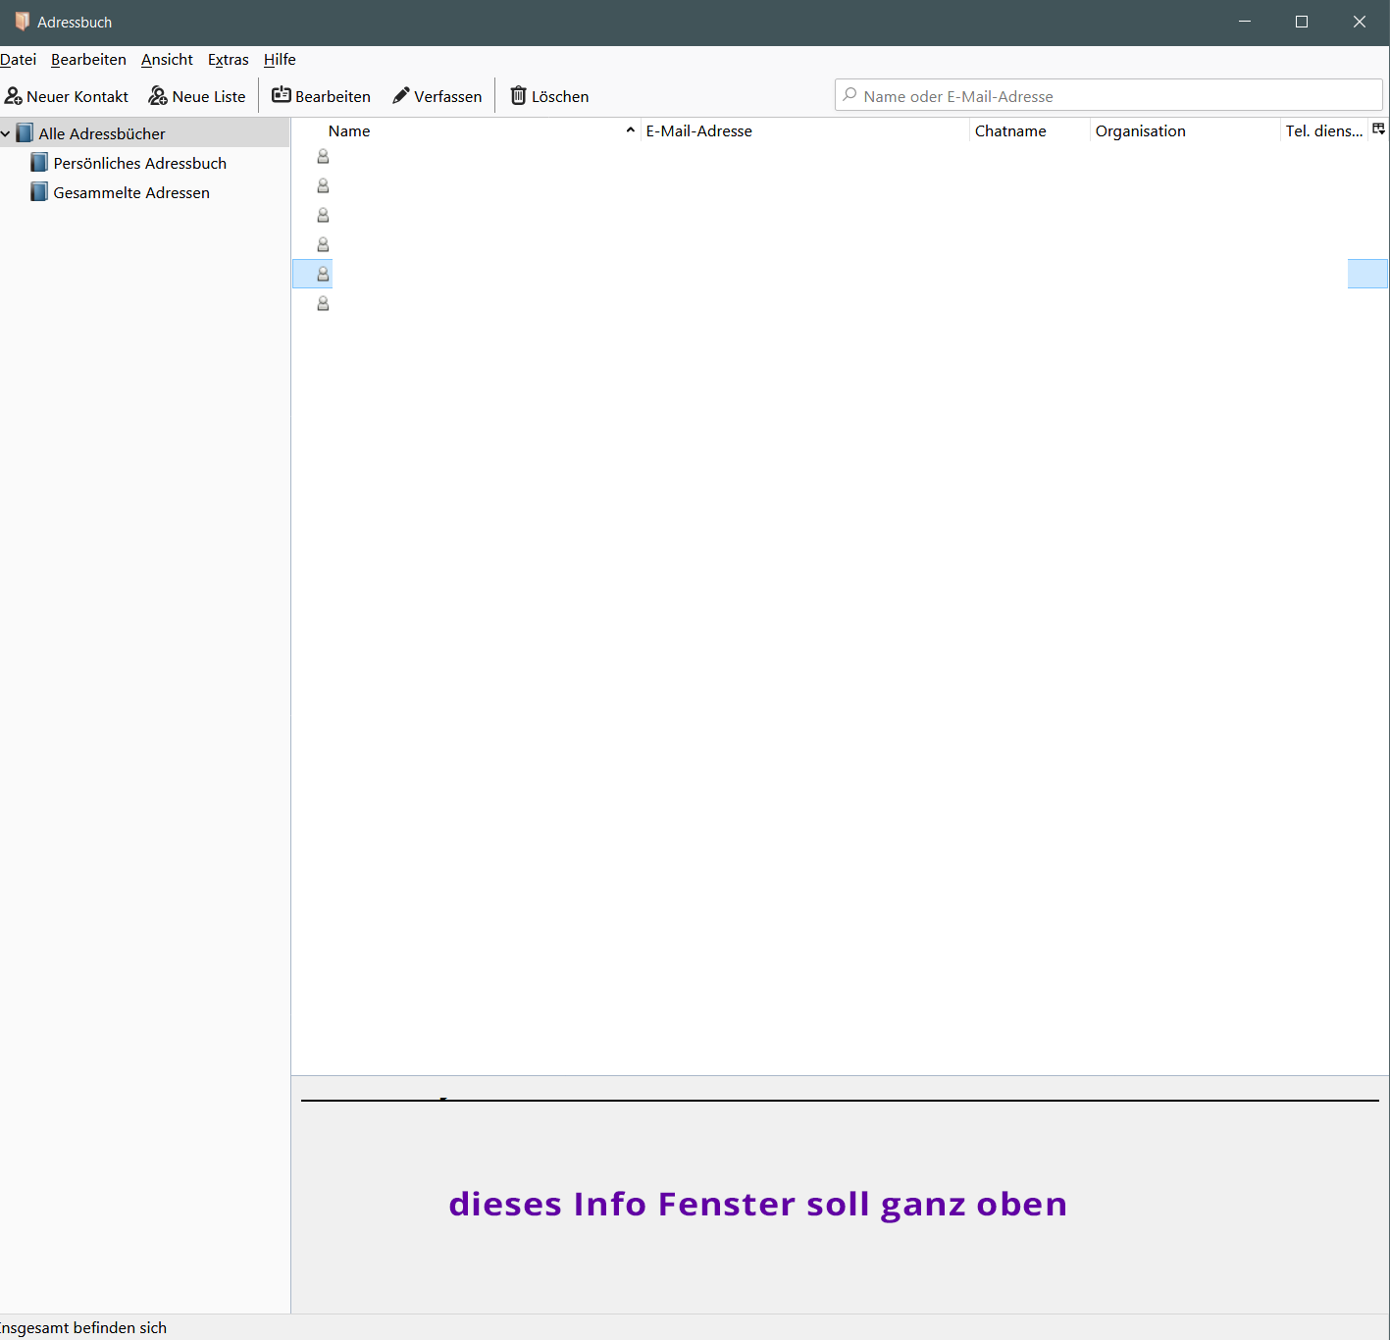Minimize the Adressbuch window
Screen dimensions: 1390x1340
(x=1245, y=22)
